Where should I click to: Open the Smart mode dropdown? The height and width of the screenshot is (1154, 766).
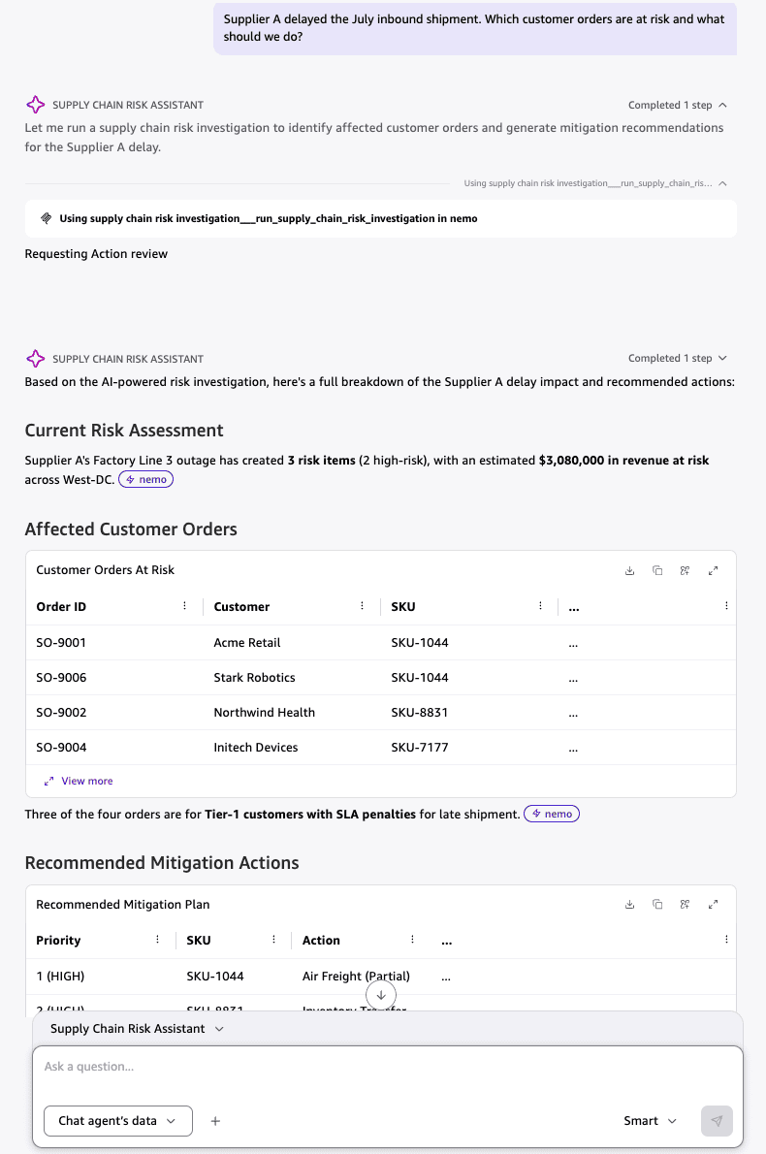[x=651, y=1121]
